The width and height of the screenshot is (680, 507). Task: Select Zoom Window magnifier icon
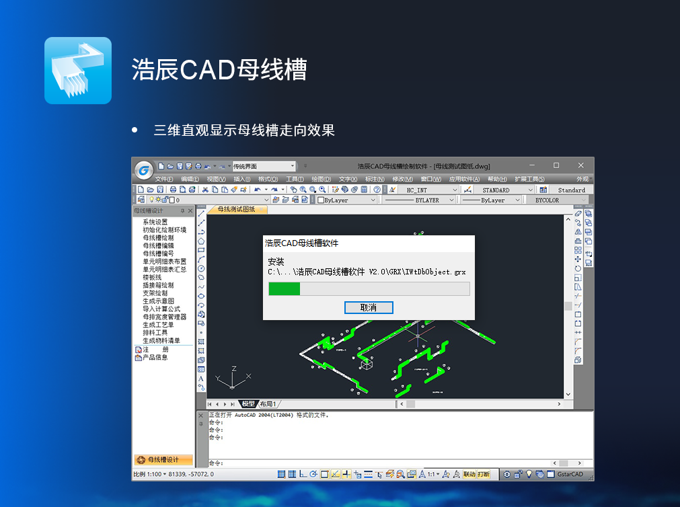point(312,190)
